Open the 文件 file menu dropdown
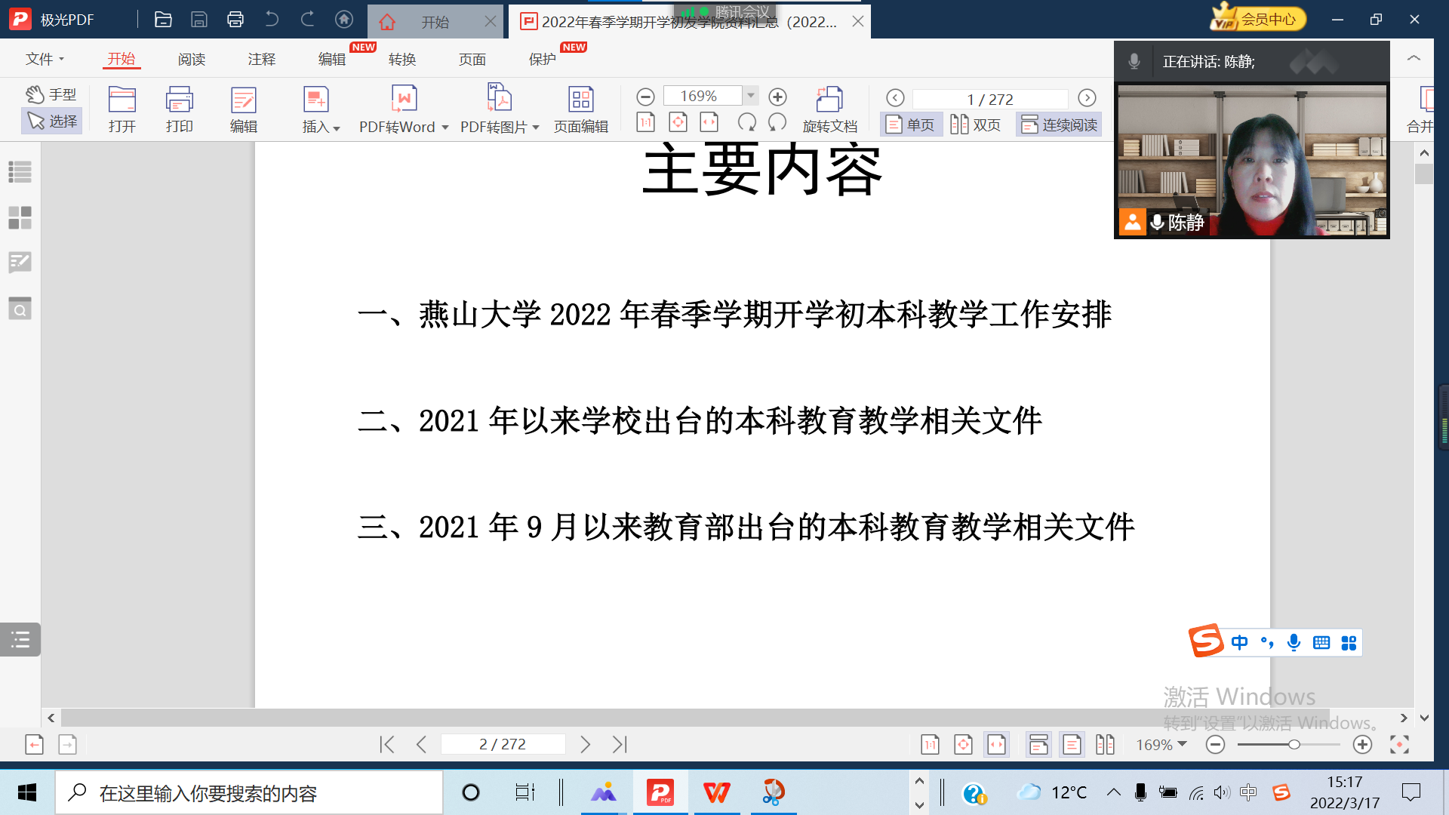1449x815 pixels. click(x=45, y=59)
